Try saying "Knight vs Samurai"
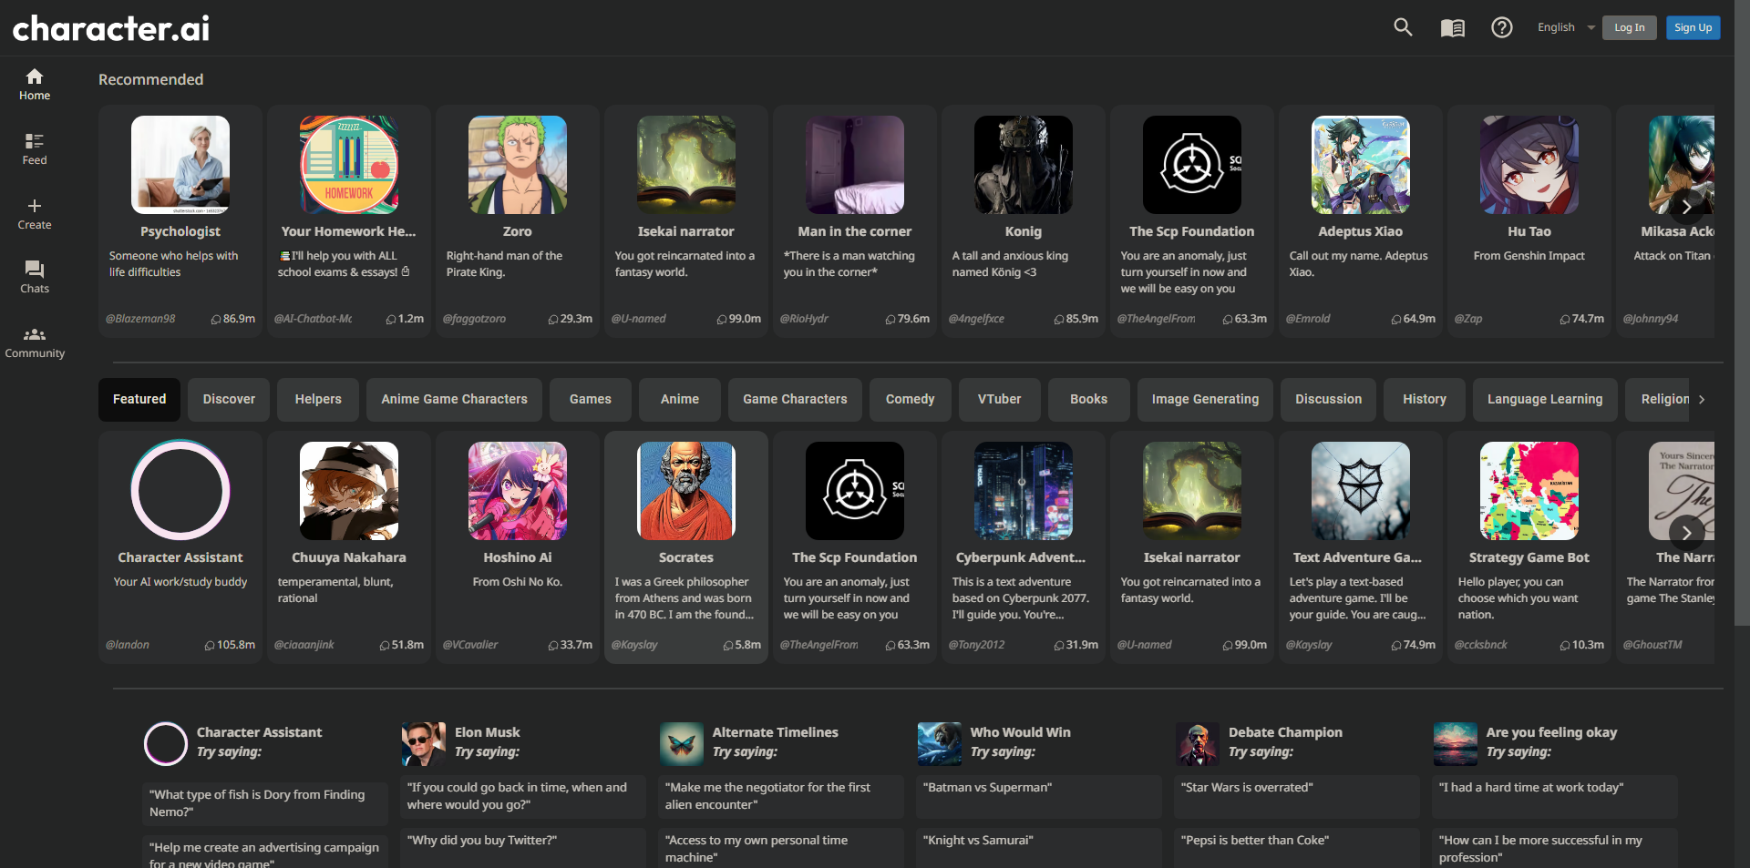 point(1039,848)
